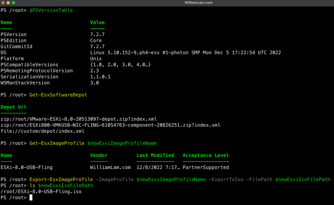The image size is (334, 205).
Task: Click the 3.0 WSManStackVersion value
Action: click(x=95, y=83)
